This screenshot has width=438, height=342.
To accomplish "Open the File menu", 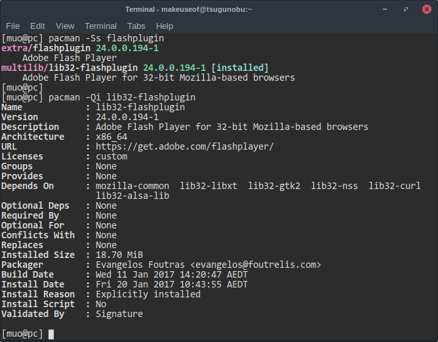I will [12, 26].
